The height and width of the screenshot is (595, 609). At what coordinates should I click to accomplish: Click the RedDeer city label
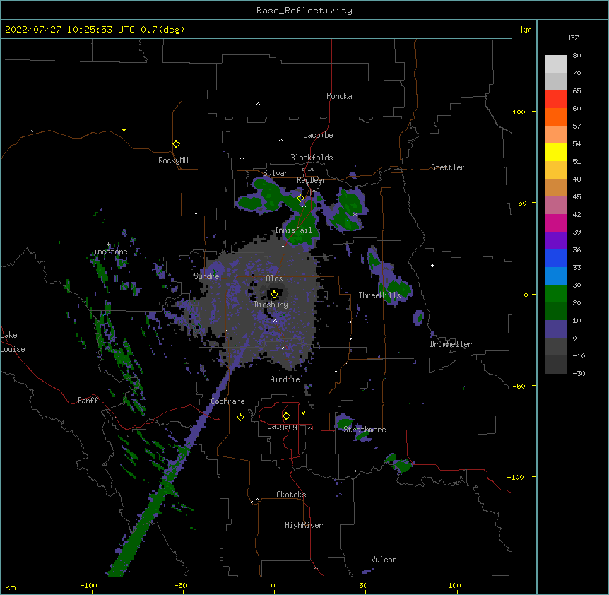point(311,180)
